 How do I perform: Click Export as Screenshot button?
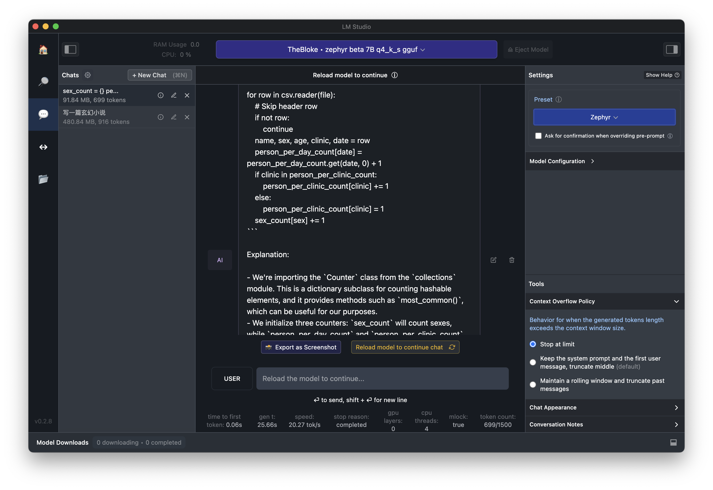[x=301, y=347]
